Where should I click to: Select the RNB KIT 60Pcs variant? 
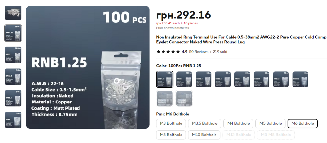[x=184, y=99]
